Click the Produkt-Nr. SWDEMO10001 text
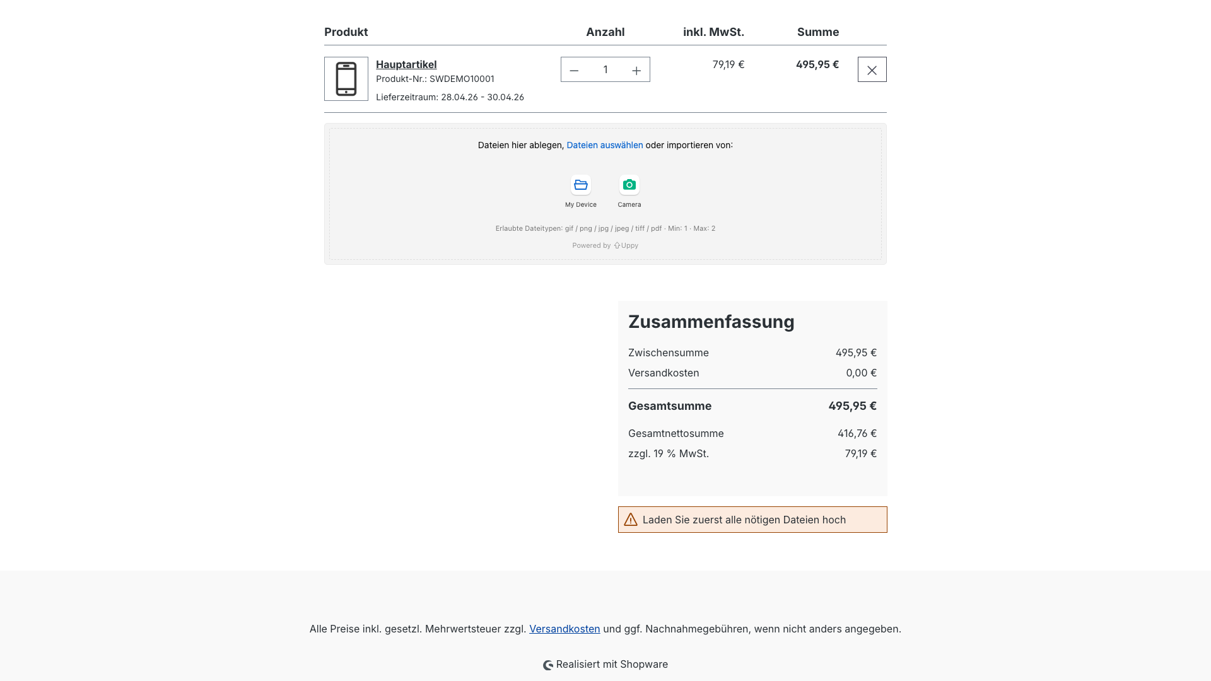The image size is (1211, 681). (x=435, y=79)
